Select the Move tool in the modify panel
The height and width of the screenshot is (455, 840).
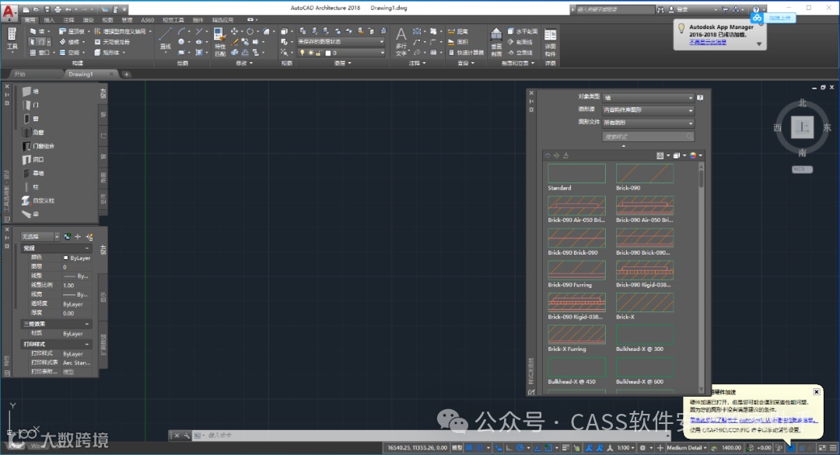(234, 32)
